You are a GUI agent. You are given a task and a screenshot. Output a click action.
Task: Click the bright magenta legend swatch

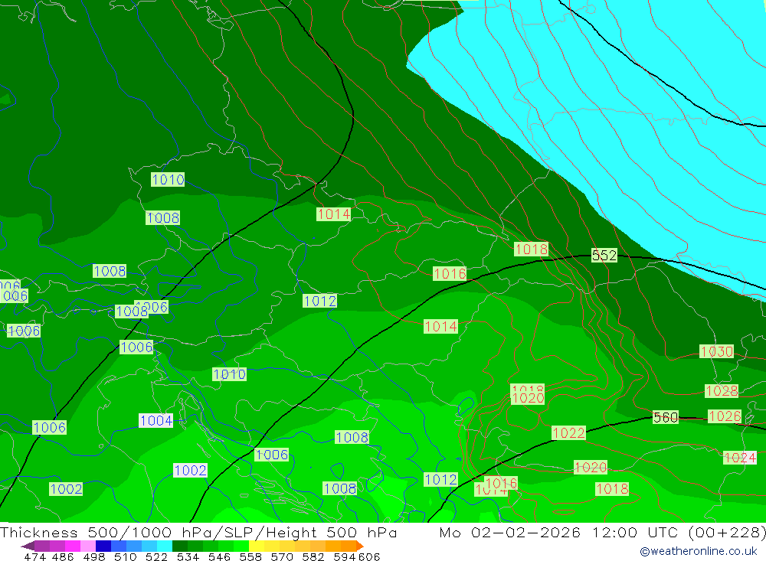coord(73,546)
